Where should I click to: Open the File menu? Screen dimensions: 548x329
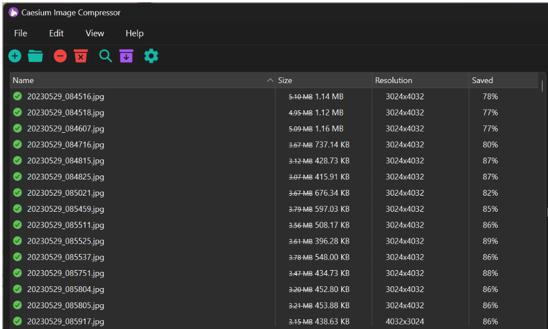coord(21,33)
